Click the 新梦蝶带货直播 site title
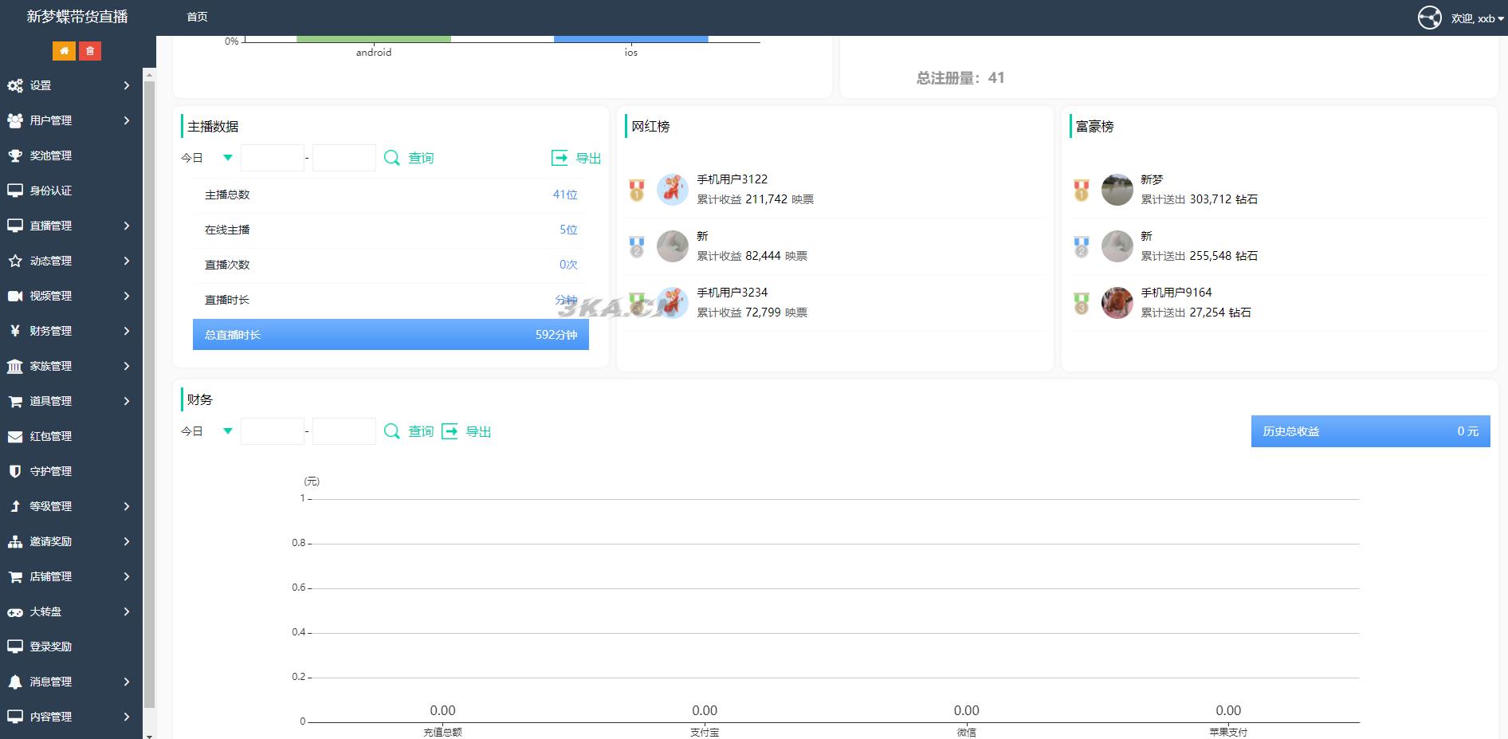Screen dimensions: 1508x739 coord(77,17)
